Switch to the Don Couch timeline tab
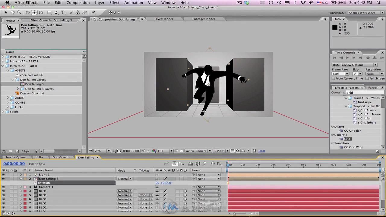Screen dimensions: 386x217 60,157
